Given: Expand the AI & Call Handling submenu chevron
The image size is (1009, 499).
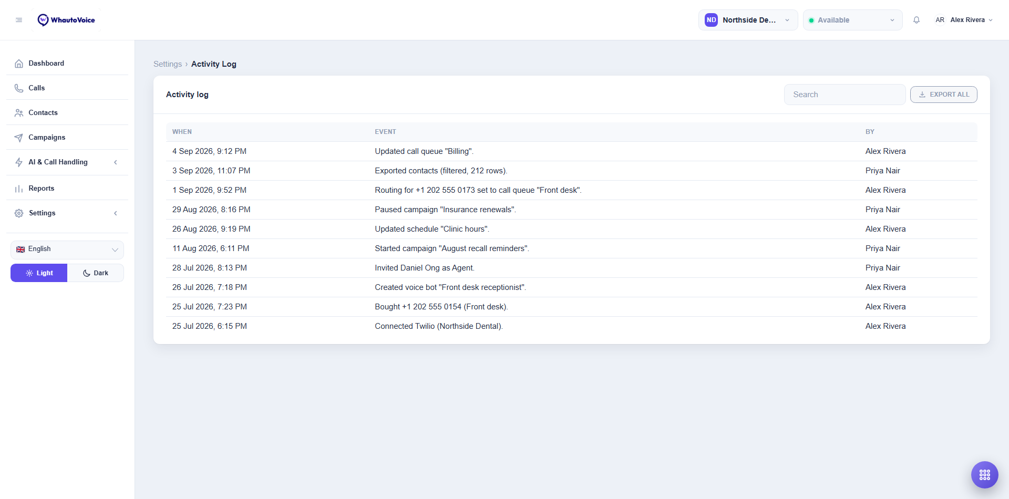Looking at the screenshot, I should (116, 162).
